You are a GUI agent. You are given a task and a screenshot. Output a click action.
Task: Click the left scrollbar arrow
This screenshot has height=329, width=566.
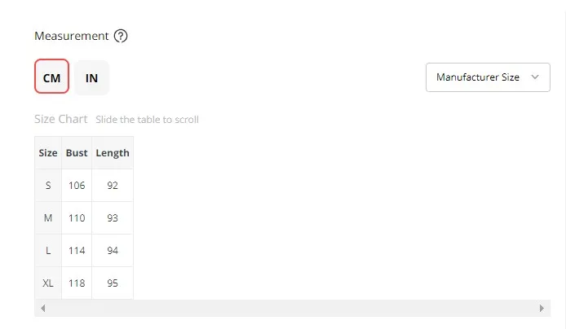click(43, 308)
